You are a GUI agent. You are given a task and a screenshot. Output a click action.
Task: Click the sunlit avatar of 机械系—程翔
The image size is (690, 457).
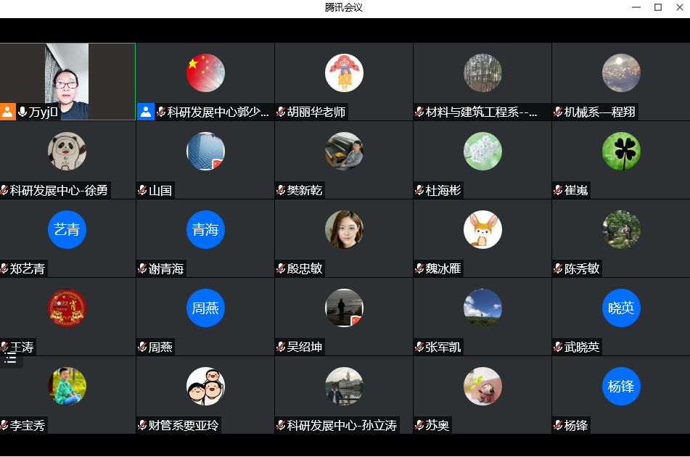(x=621, y=73)
